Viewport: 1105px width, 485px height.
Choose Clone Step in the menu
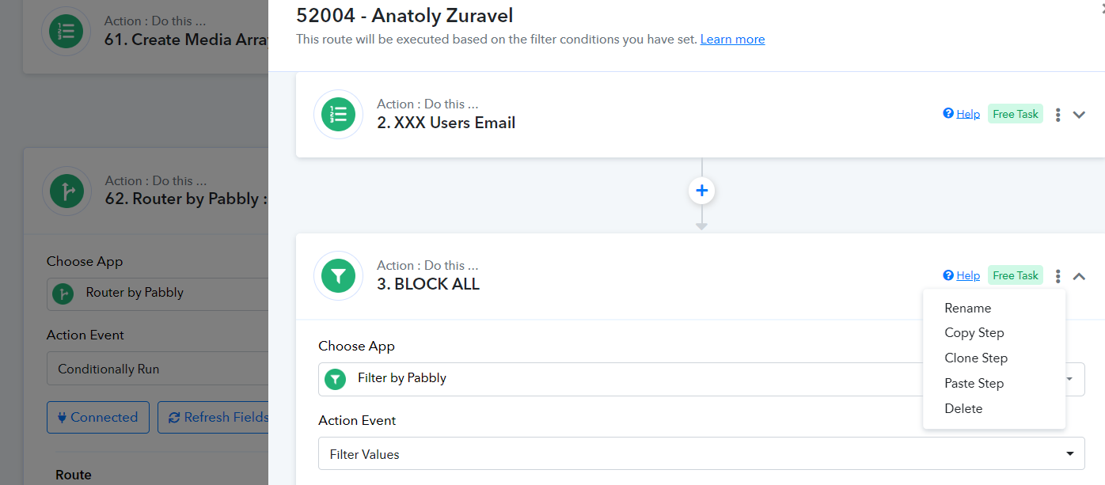976,358
